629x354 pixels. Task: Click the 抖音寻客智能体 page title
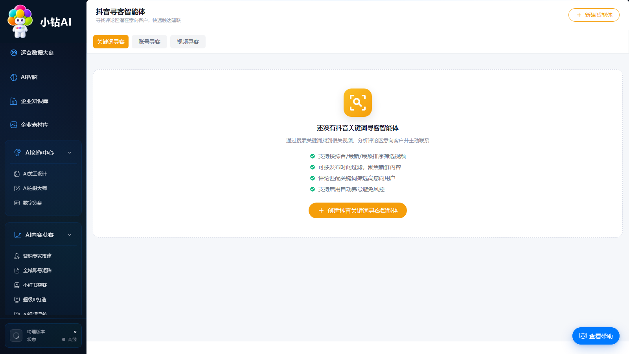[x=121, y=12]
